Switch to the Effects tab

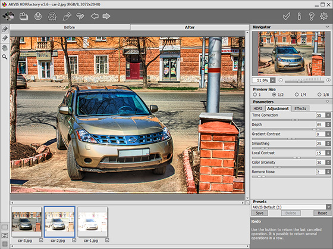pyautogui.click(x=300, y=108)
